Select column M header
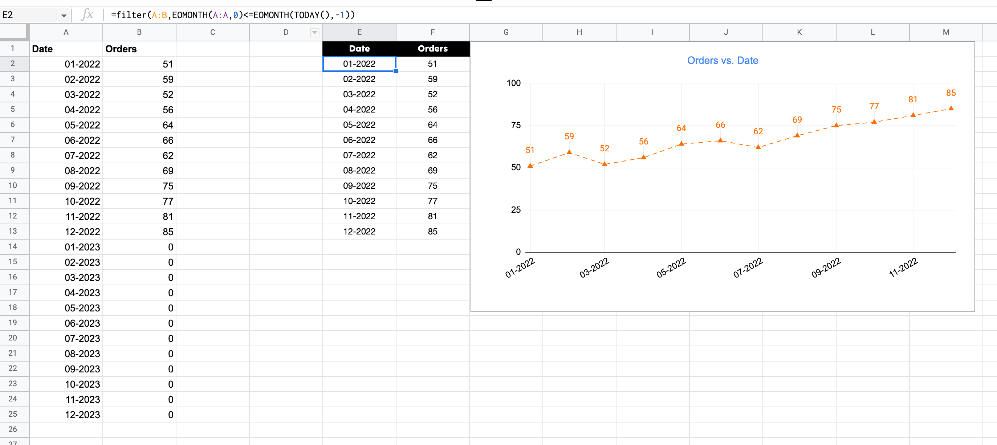 (946, 33)
